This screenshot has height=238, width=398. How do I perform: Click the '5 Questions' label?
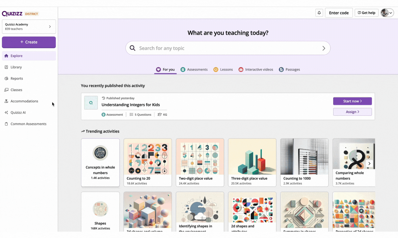(143, 115)
